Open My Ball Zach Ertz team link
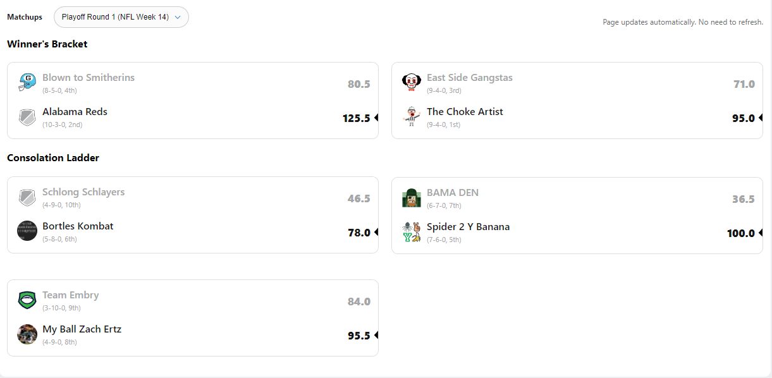 (x=82, y=329)
